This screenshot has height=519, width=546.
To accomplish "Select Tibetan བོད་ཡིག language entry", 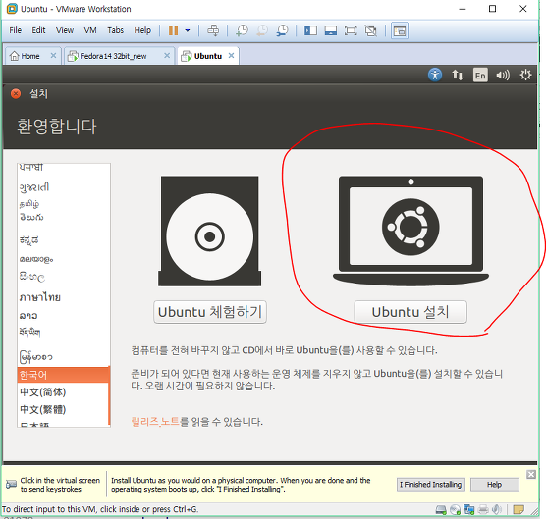I will click(x=29, y=333).
